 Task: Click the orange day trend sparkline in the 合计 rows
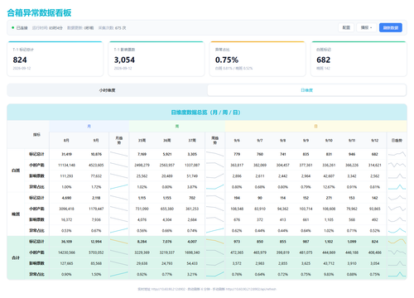pos(397,242)
